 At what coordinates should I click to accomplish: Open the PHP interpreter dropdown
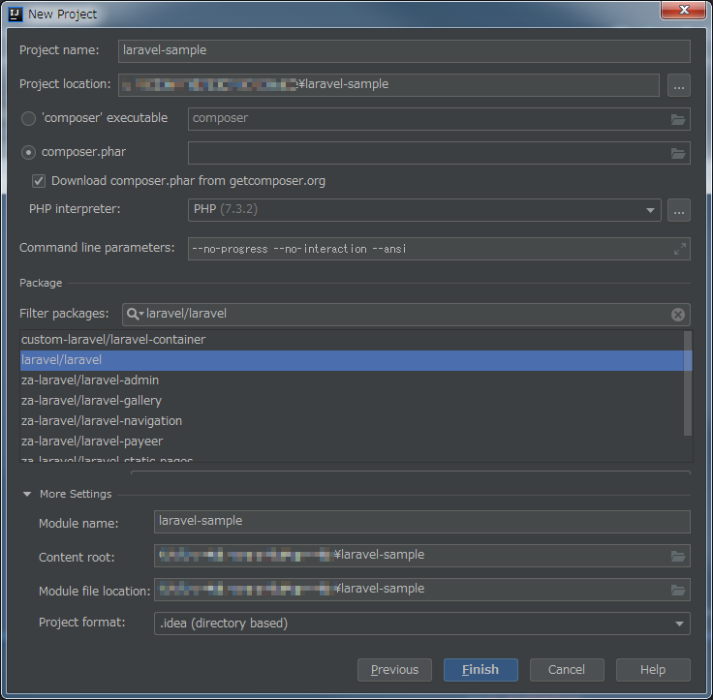[x=424, y=210]
